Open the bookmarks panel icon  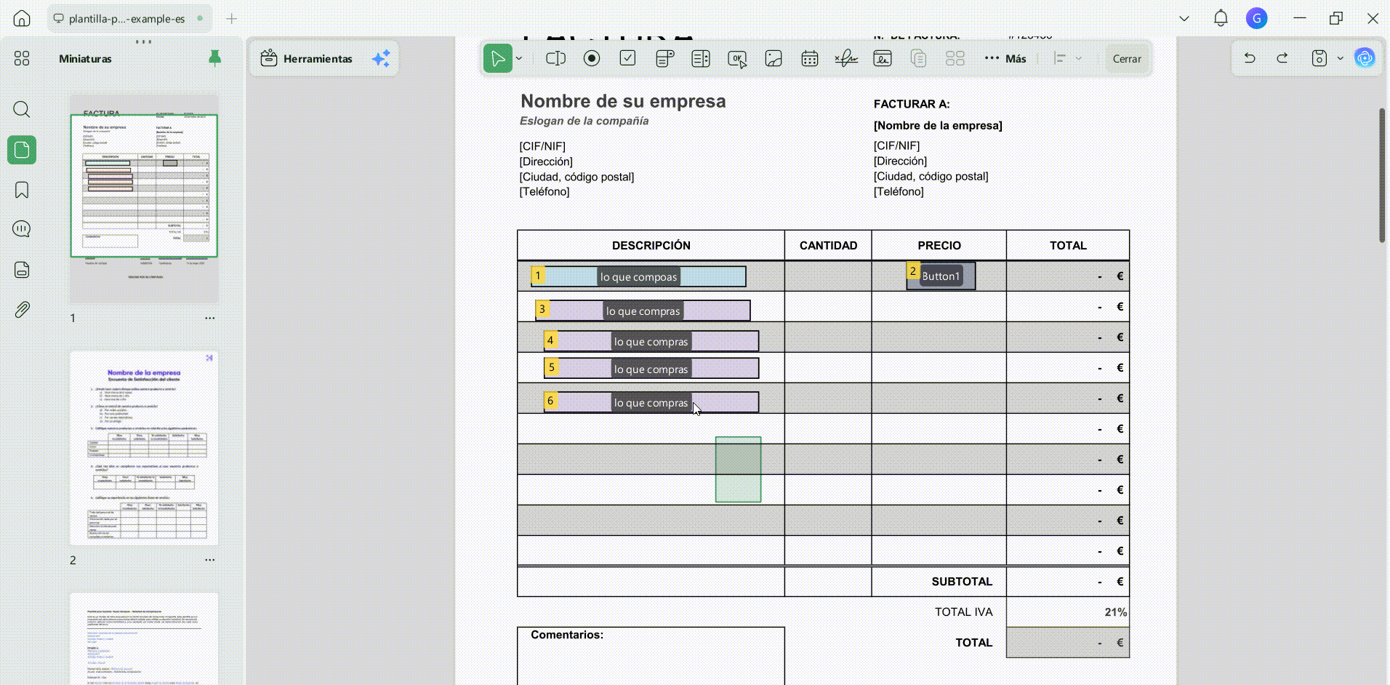tap(22, 190)
